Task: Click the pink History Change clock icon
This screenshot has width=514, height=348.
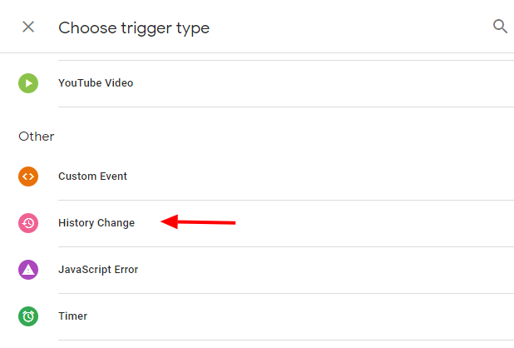Action: [28, 223]
